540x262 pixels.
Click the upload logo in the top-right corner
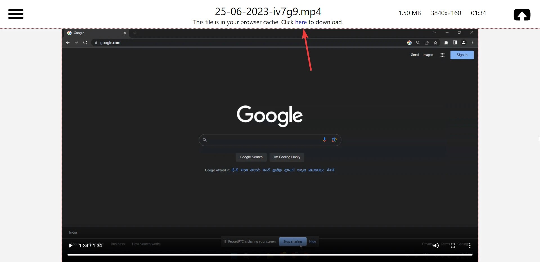(x=522, y=15)
